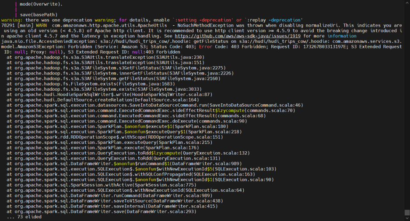The width and height of the screenshot is (410, 221).
Task: Click the '... 73 elided' line
Action: pyautogui.click(x=24, y=217)
